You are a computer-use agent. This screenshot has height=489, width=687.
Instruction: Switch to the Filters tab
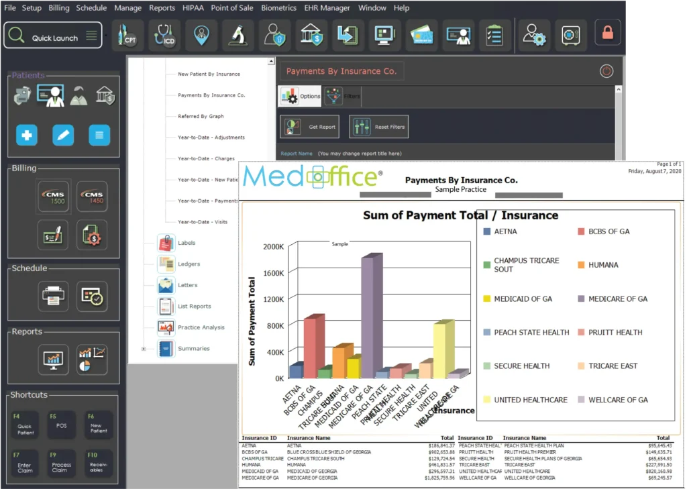coord(343,97)
